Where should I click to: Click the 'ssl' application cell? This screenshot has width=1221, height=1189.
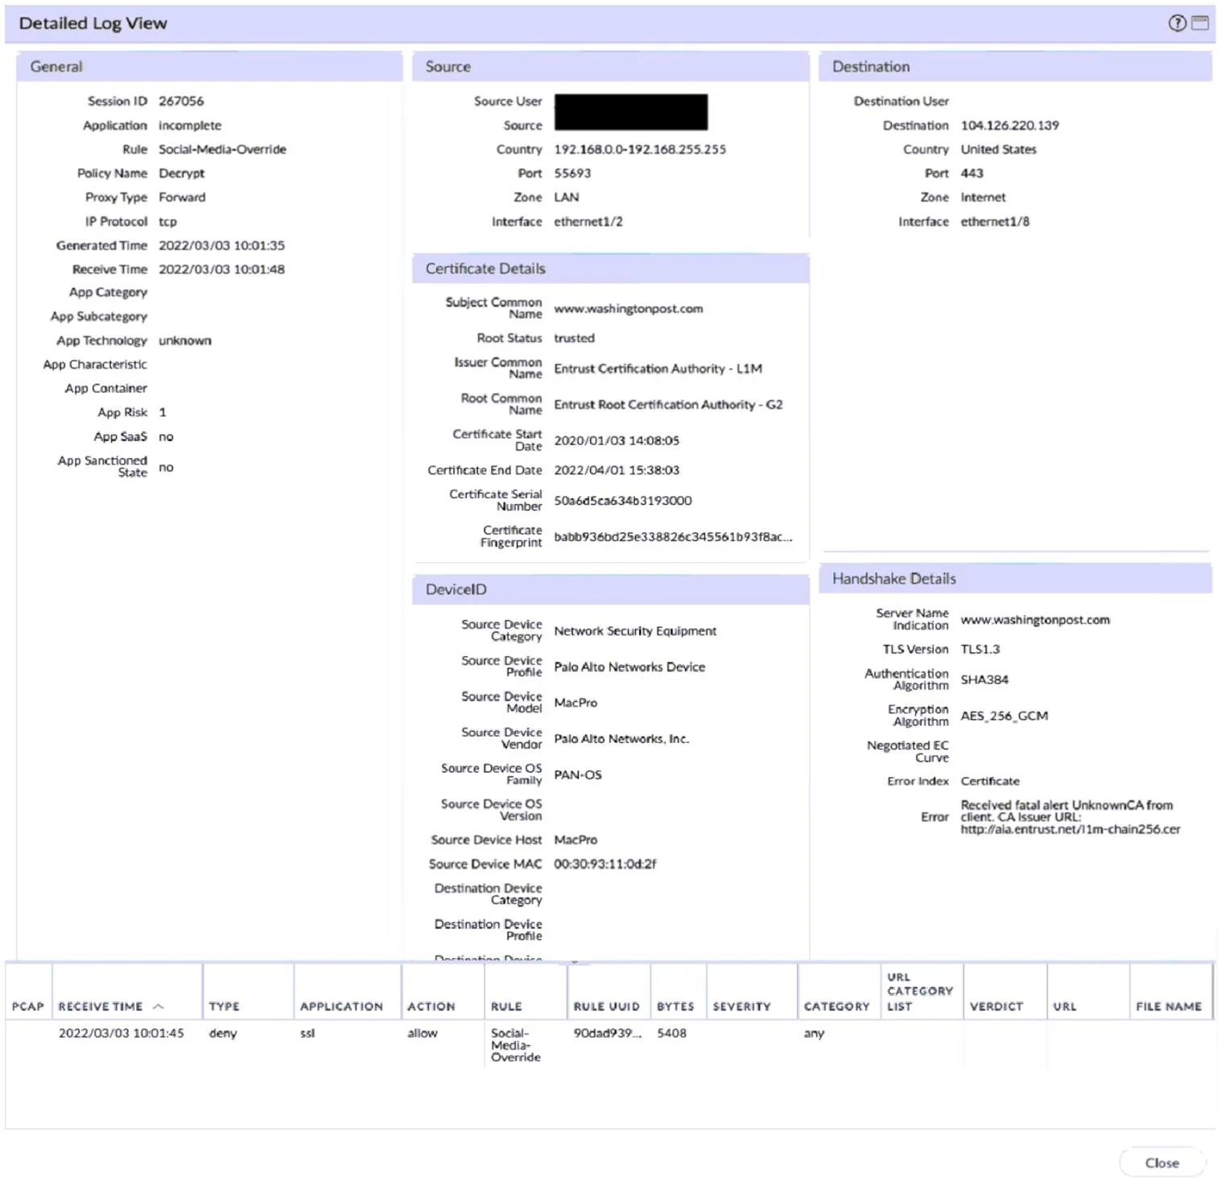307,1033
